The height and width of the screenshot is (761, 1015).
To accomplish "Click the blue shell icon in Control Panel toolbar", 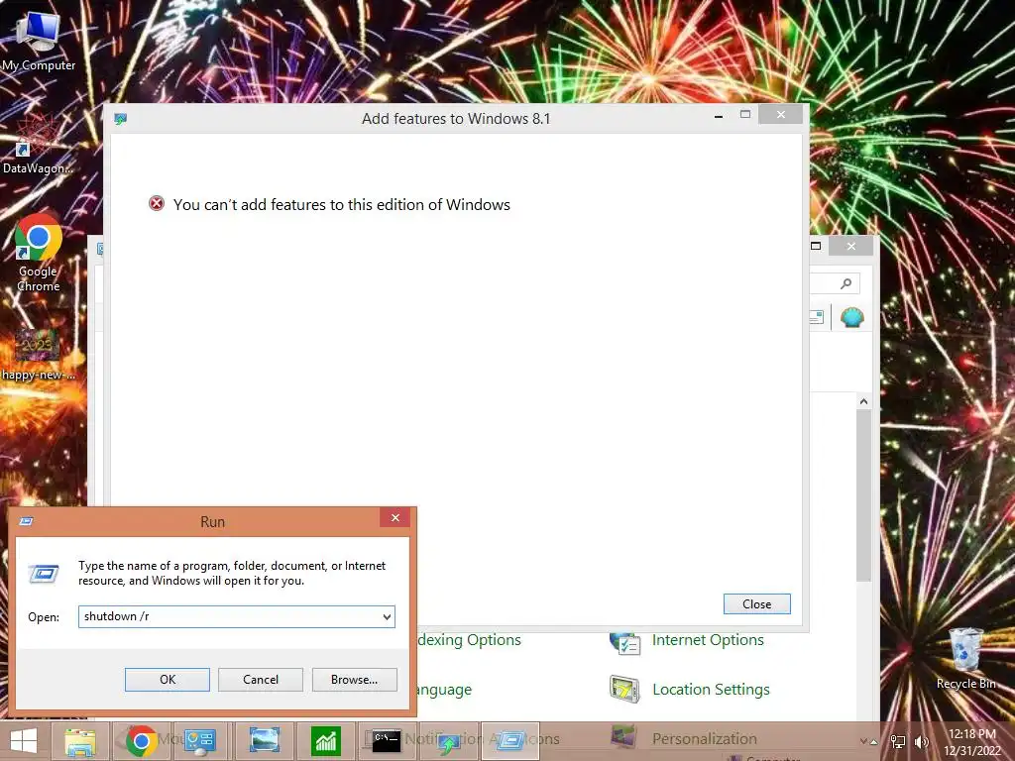I will 851,317.
